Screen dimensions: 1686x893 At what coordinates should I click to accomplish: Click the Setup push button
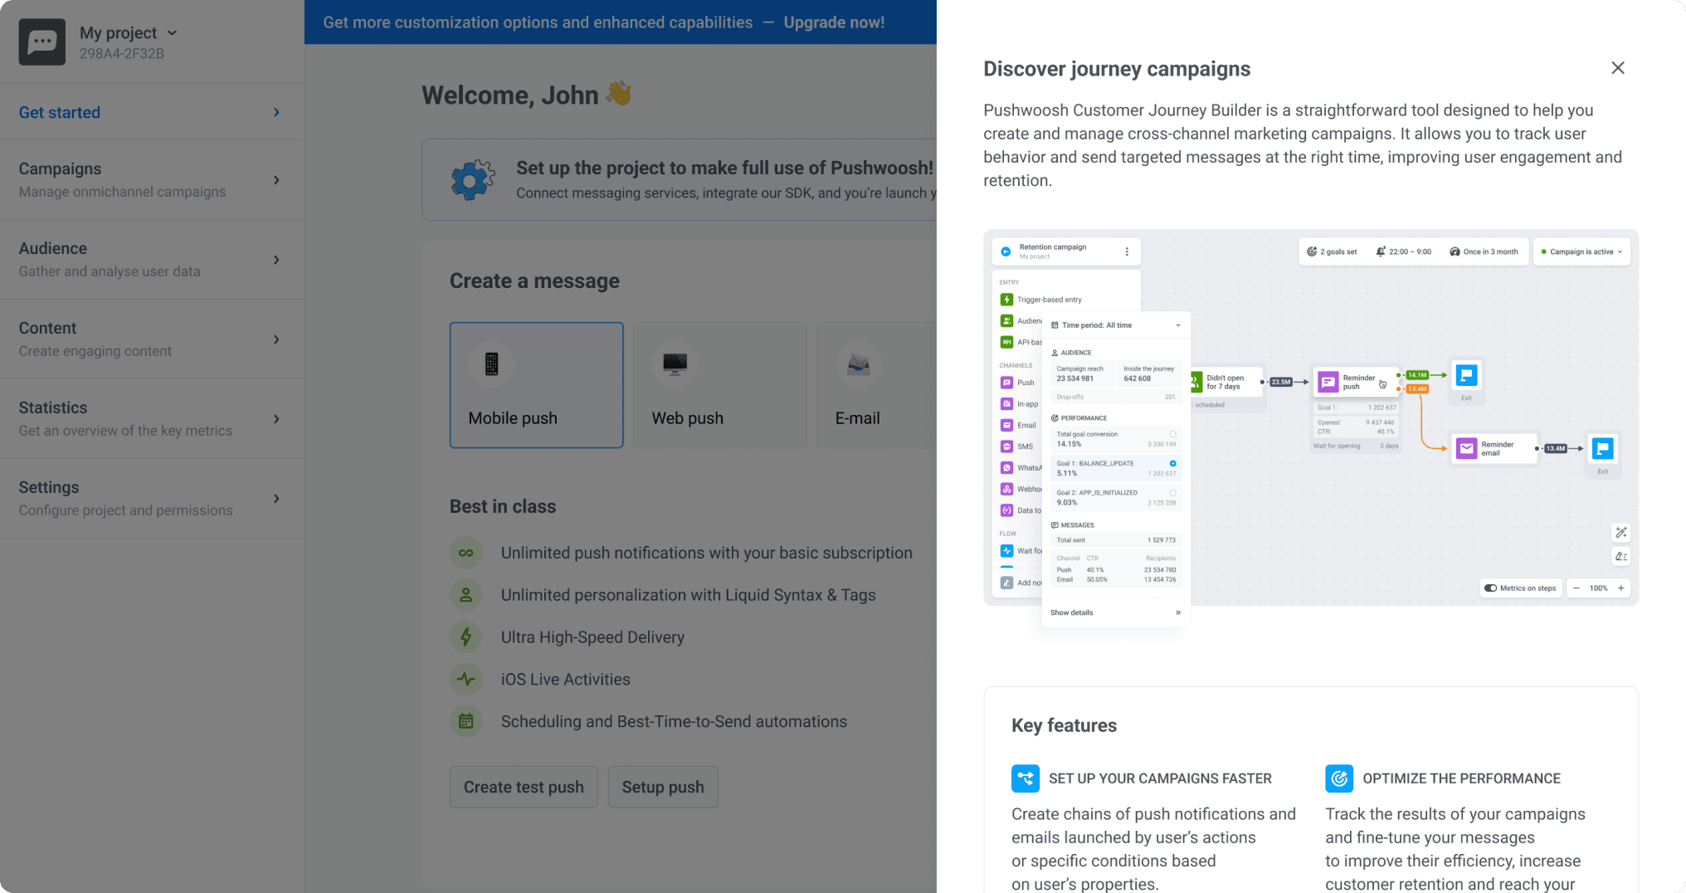coord(663,787)
